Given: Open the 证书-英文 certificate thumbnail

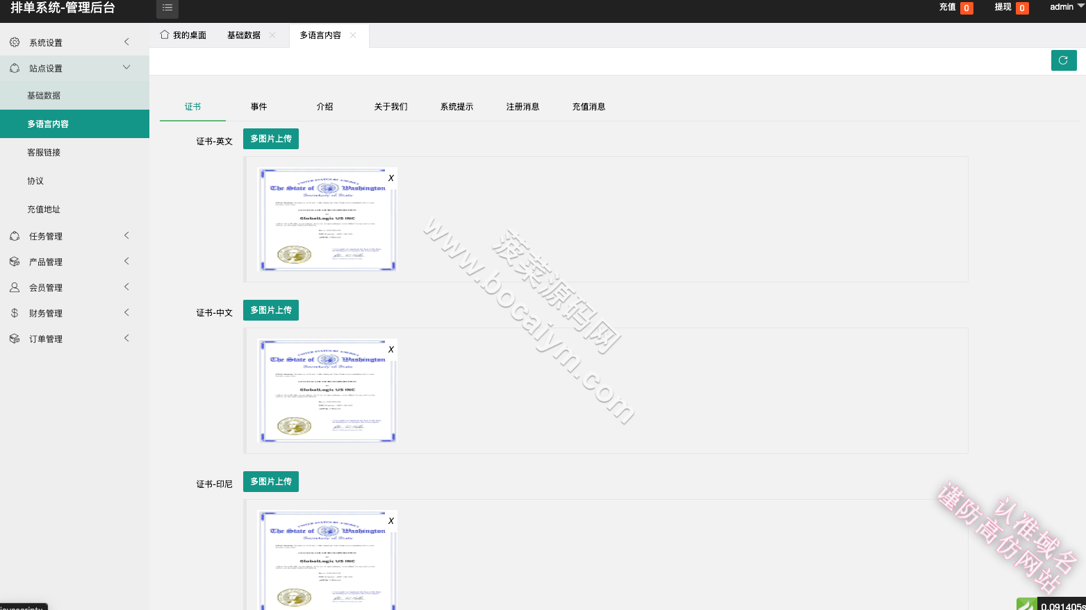Looking at the screenshot, I should [x=328, y=220].
